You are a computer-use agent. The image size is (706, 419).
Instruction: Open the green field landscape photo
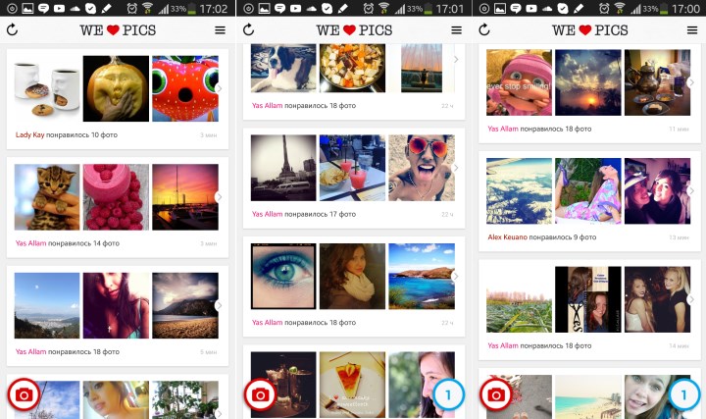pos(519,299)
